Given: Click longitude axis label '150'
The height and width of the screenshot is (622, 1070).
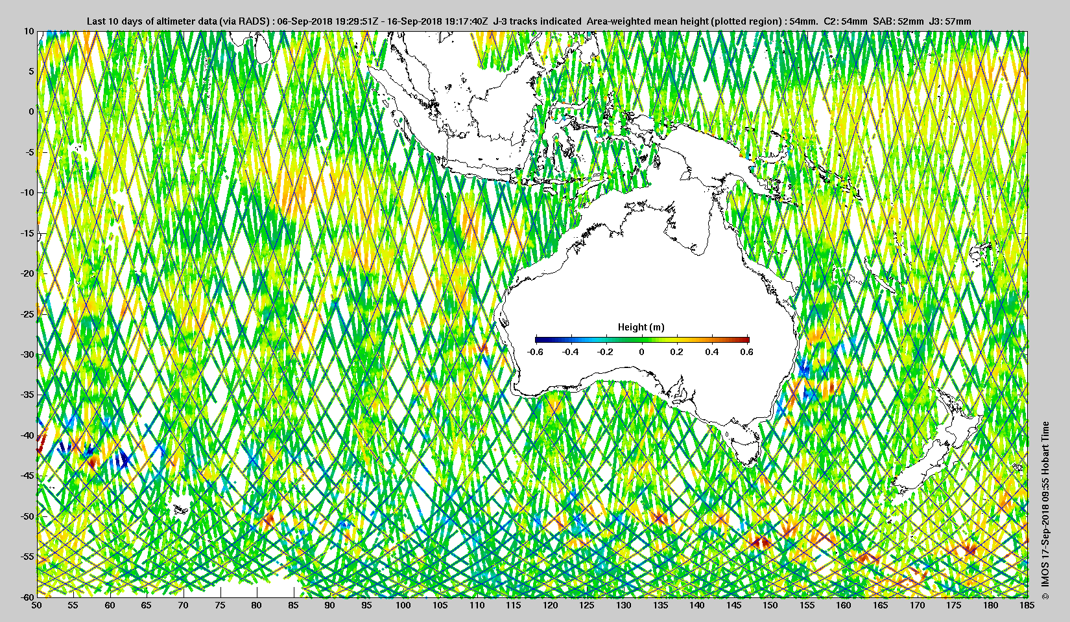Looking at the screenshot, I should [770, 605].
